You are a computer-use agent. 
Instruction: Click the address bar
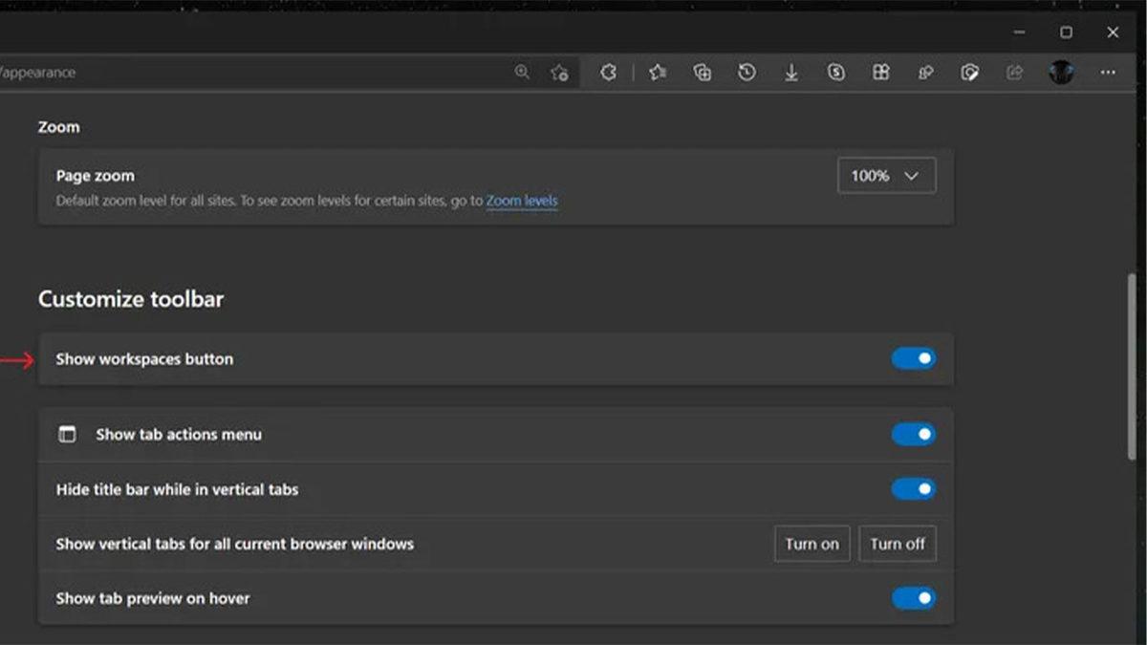(x=239, y=72)
